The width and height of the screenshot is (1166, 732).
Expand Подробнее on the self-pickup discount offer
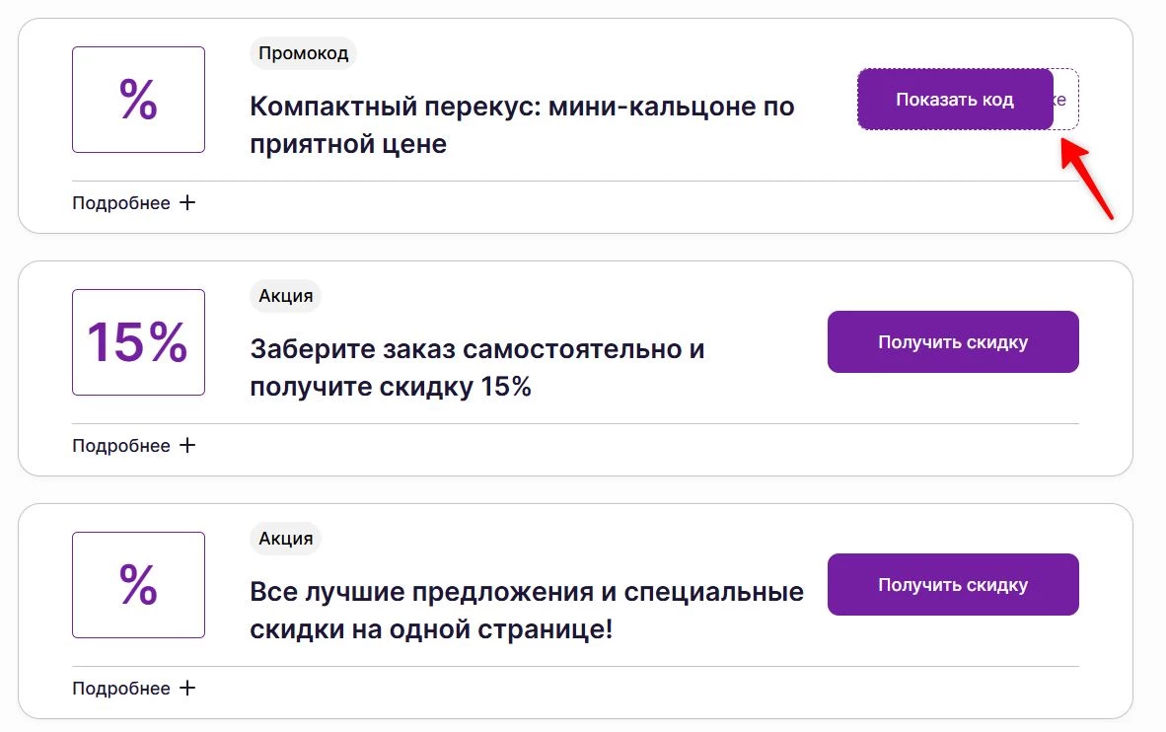click(118, 446)
